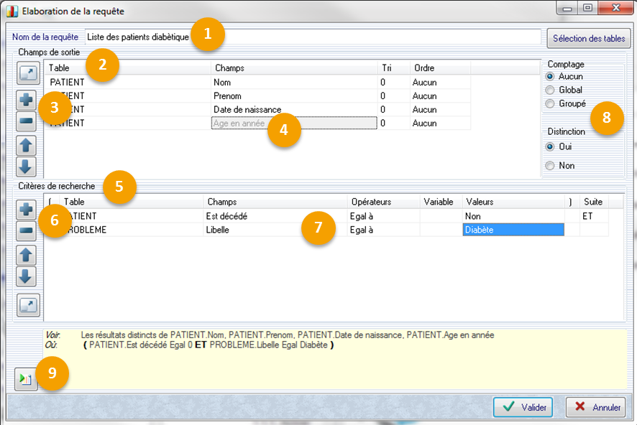Move output field down with arrow

(x=27, y=166)
